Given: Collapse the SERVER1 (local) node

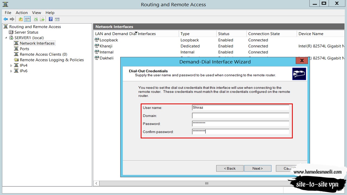Looking at the screenshot, I should tap(6, 38).
